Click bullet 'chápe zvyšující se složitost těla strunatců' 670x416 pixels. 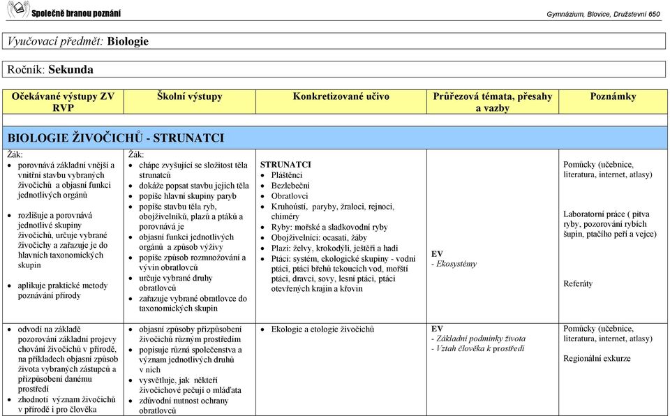click(193, 170)
